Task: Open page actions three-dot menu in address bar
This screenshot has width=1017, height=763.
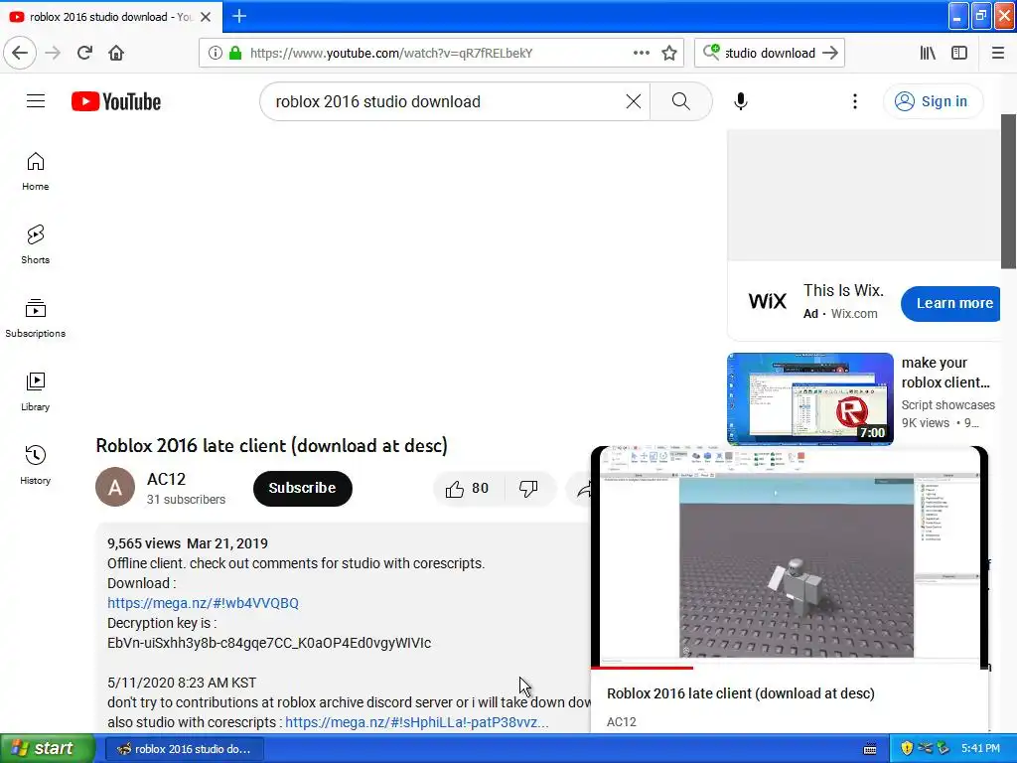Action: (642, 53)
